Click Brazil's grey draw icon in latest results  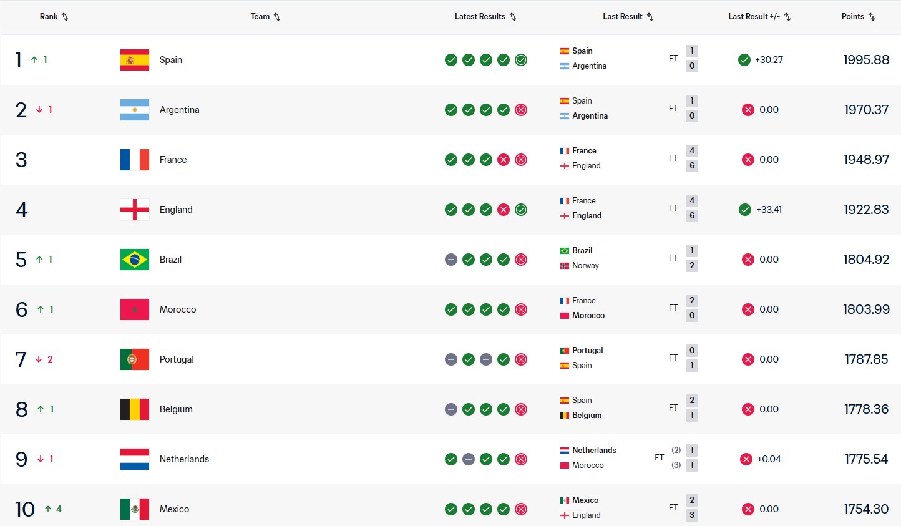click(451, 260)
